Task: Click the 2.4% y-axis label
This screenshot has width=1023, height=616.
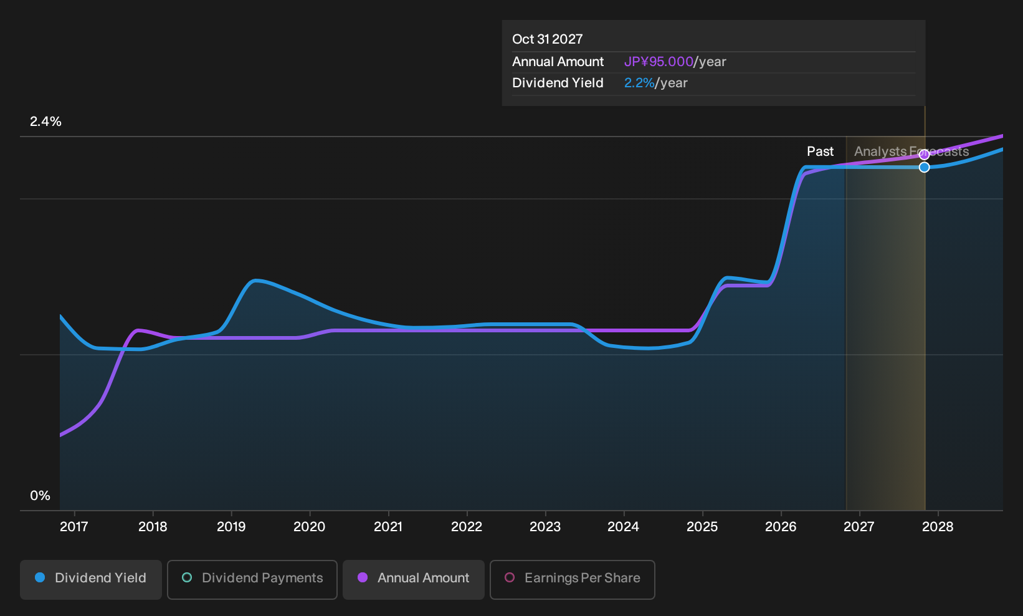Action: pyautogui.click(x=45, y=122)
